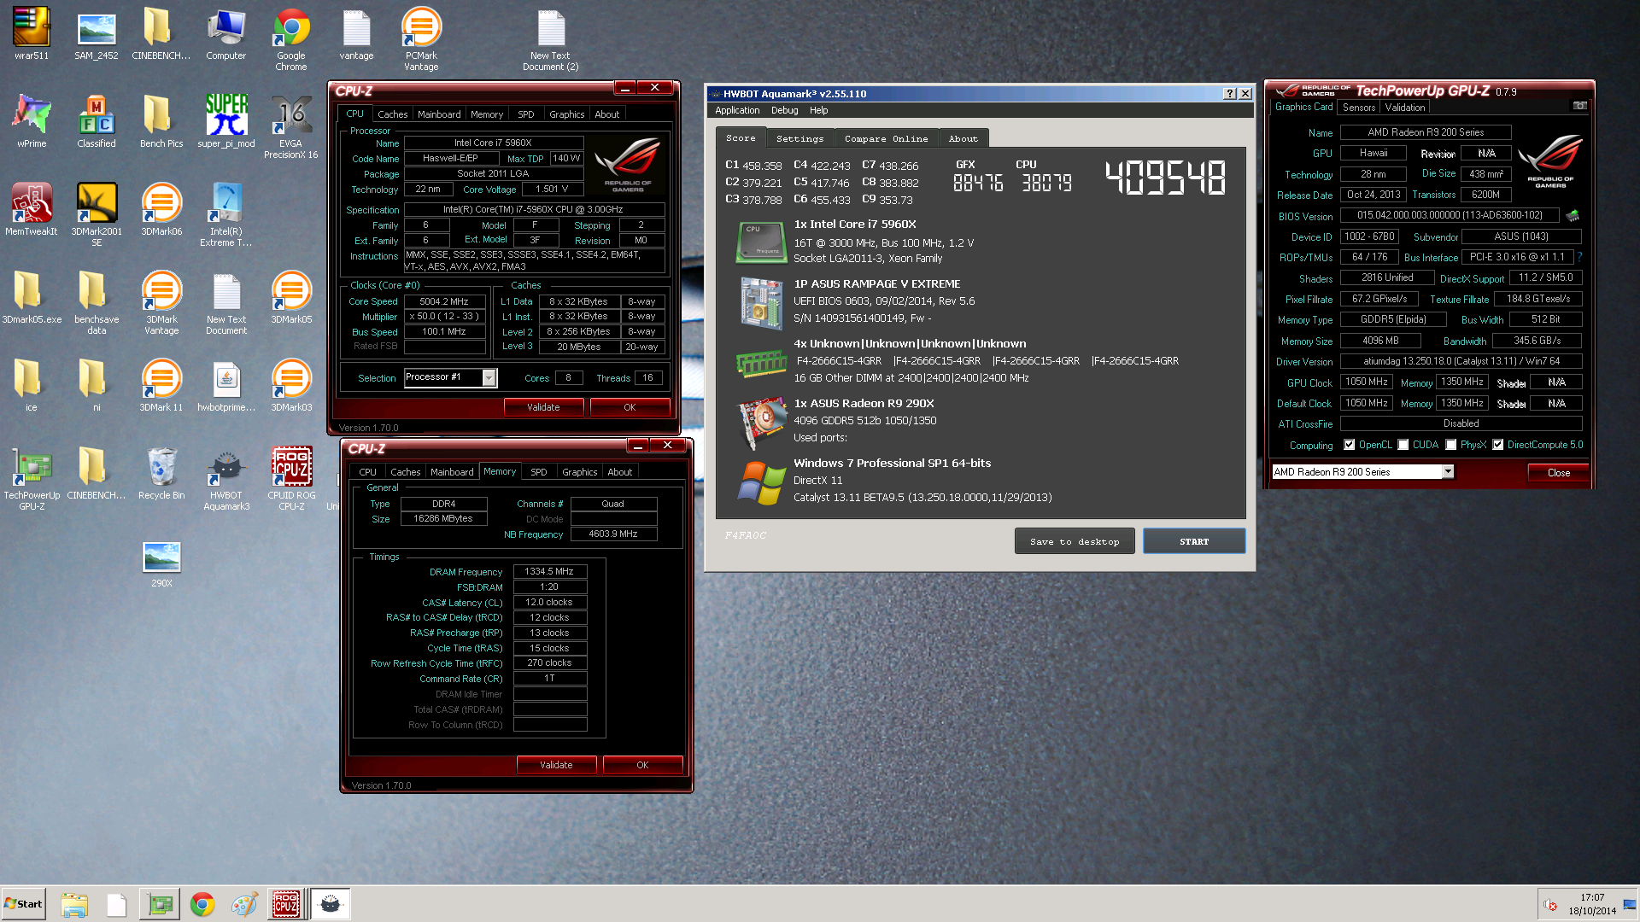Viewport: 1640px width, 922px height.
Task: Click the Bus Interface question mark in GPU-Z
Action: point(1578,256)
